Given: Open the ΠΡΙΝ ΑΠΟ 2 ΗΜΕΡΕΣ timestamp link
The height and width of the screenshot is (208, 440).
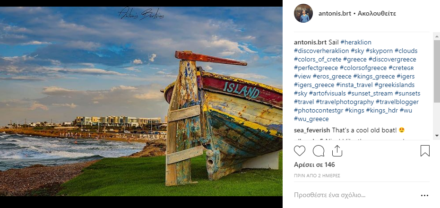Looking at the screenshot, I should [x=317, y=176].
